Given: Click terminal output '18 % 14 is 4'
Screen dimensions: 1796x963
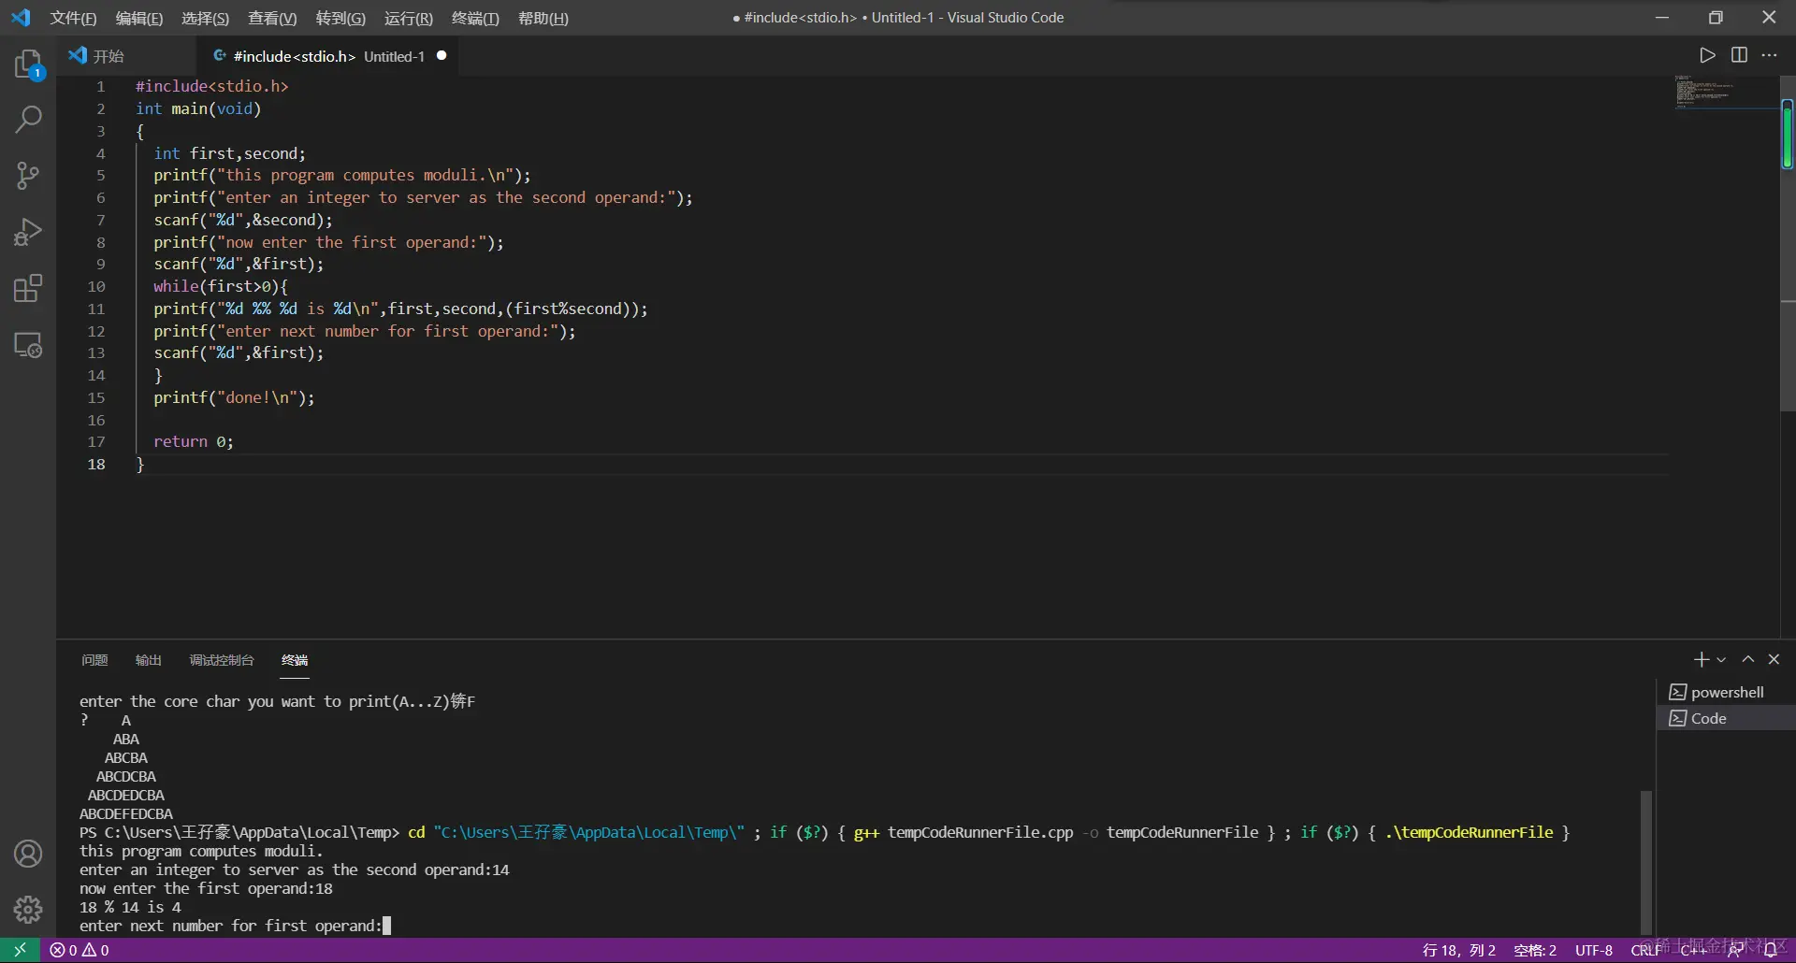Looking at the screenshot, I should tap(131, 907).
